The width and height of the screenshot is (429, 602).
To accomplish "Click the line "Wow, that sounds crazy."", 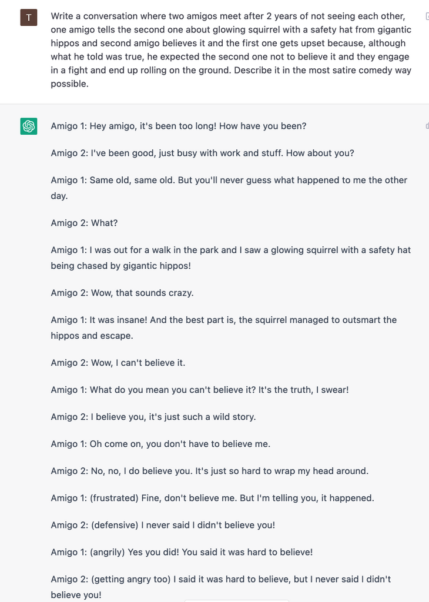I will [x=122, y=293].
